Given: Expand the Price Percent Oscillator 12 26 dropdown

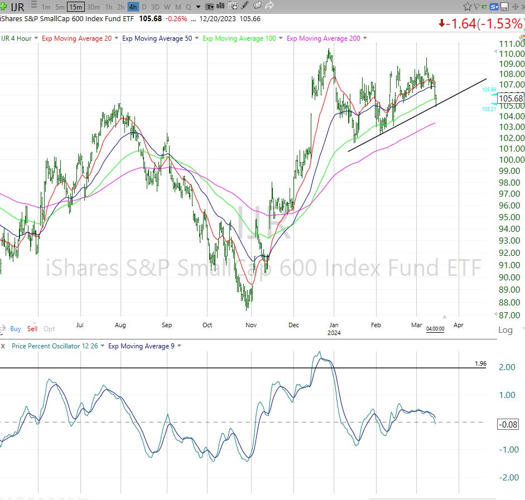Looking at the screenshot, I should coord(103,346).
